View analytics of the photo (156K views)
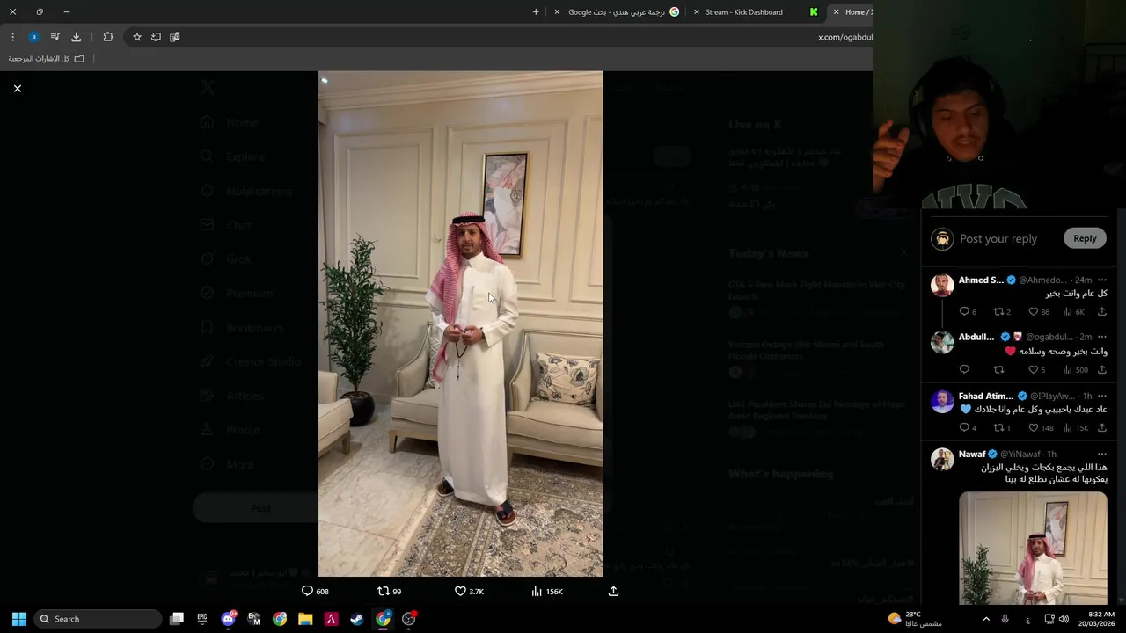Screen dimensions: 1126x633 [x=547, y=592]
